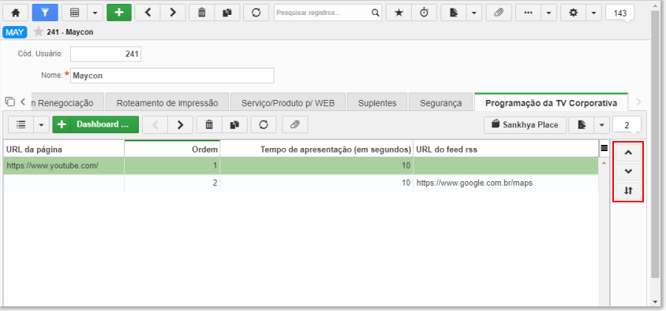
Task: Duplicate row with inner copy icon
Action: point(234,124)
